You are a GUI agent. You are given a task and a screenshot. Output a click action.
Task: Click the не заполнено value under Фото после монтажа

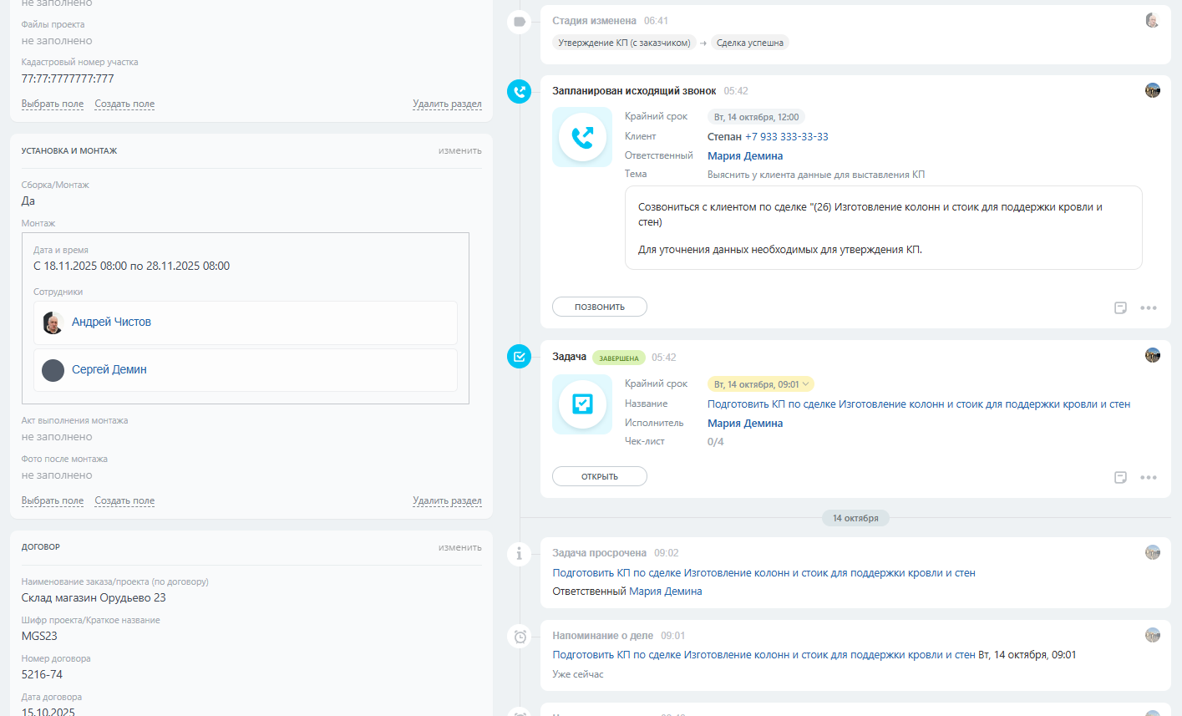[57, 475]
